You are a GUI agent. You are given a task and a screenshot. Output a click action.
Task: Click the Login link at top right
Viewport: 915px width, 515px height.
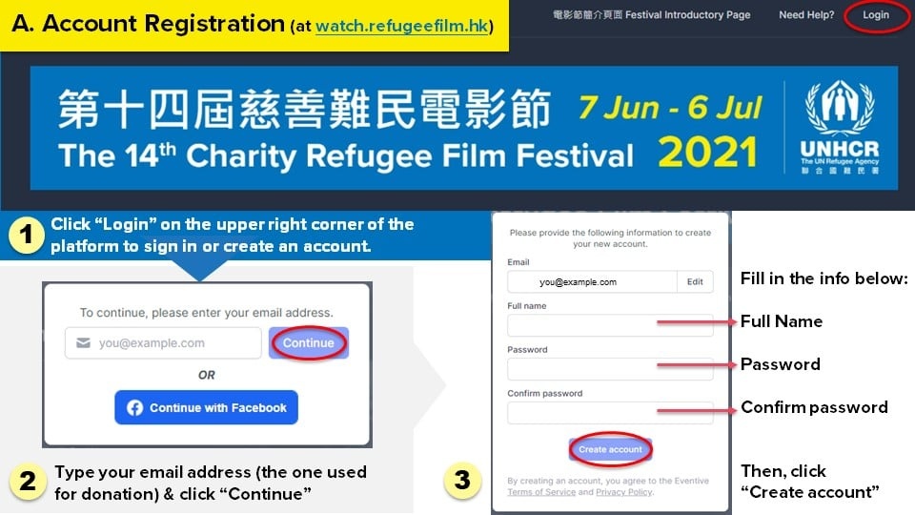click(875, 15)
